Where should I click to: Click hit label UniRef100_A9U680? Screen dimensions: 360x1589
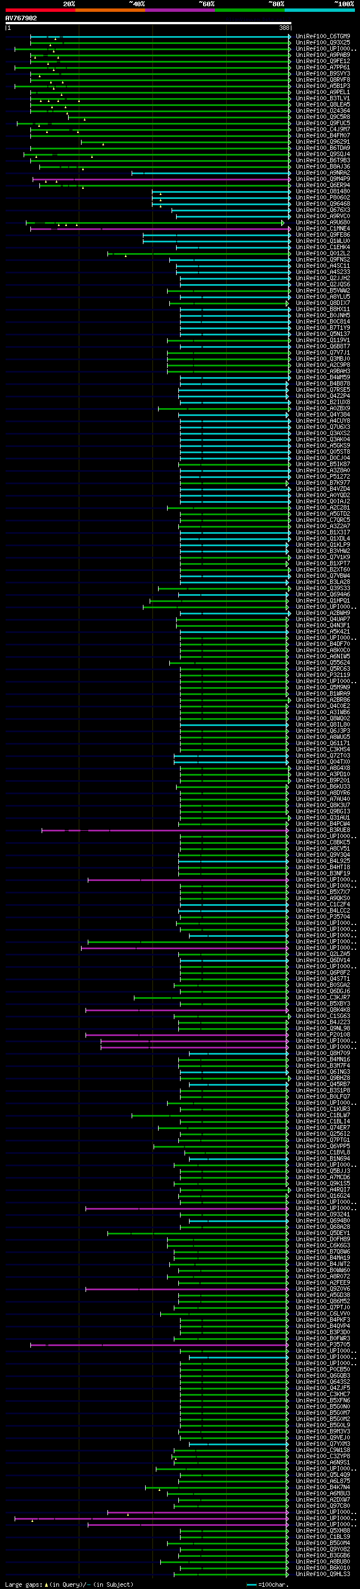click(323, 222)
